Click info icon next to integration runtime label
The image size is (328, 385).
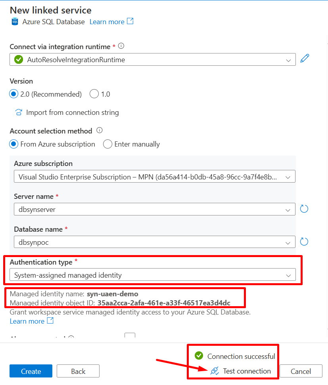[121, 46]
